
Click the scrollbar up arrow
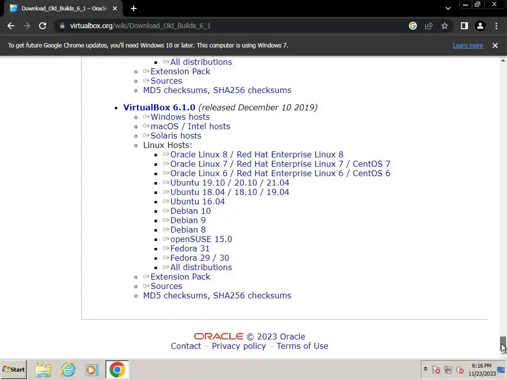coord(503,60)
